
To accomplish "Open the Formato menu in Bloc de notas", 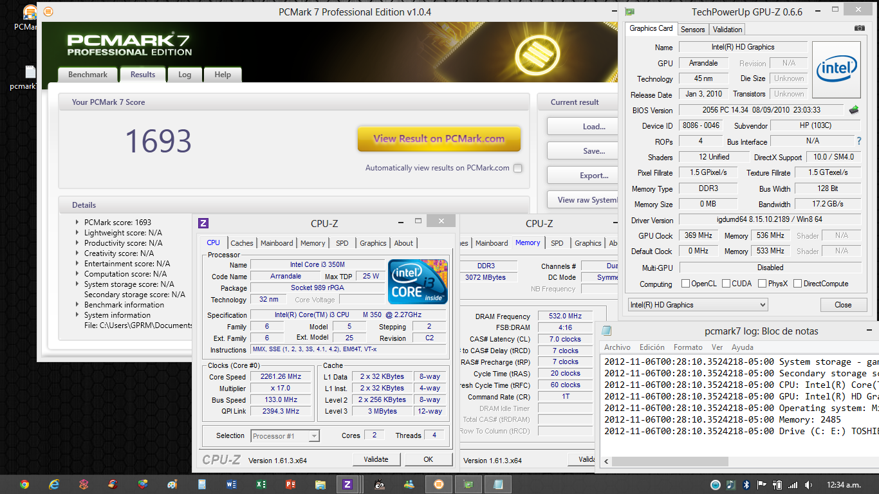I will click(x=688, y=347).
